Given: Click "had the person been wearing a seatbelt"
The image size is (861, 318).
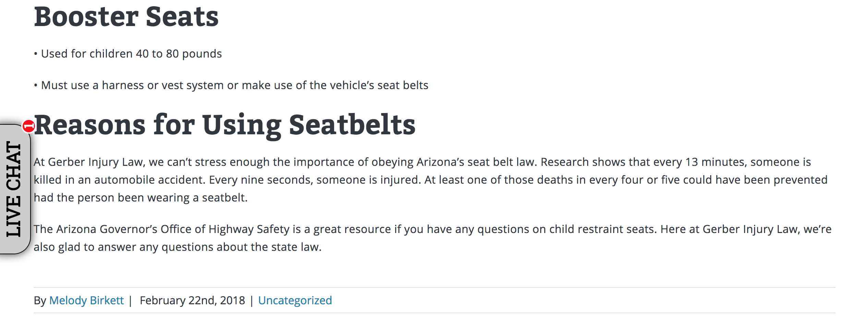Looking at the screenshot, I should coord(140,198).
